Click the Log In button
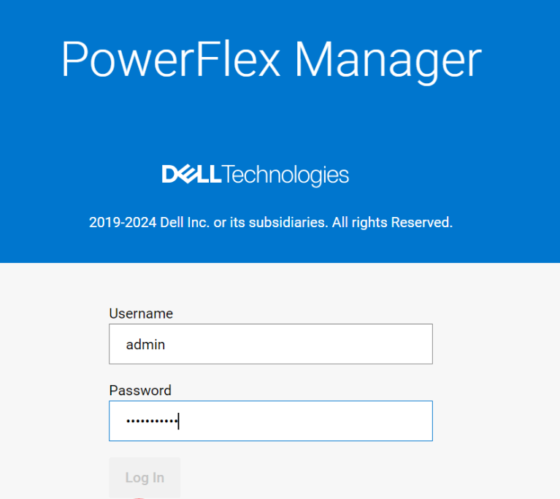Viewport: 560px width, 499px height. [145, 478]
